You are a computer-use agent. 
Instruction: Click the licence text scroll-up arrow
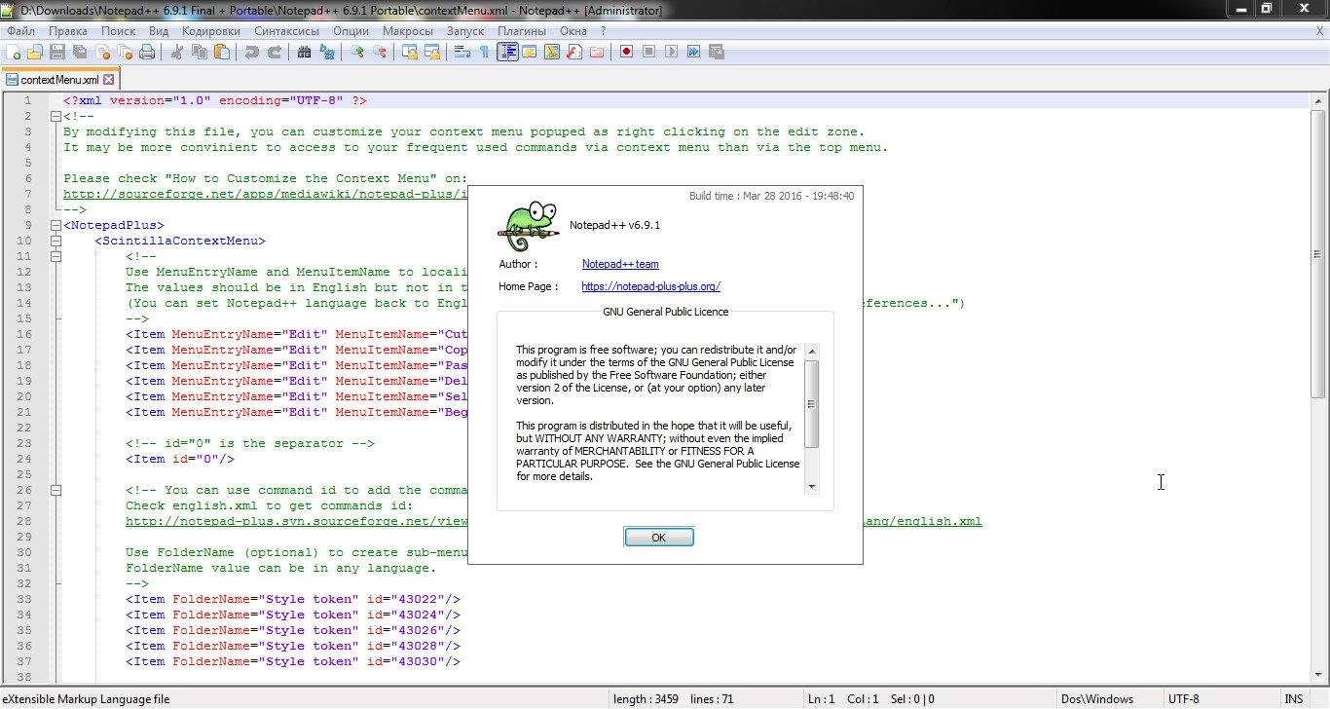pyautogui.click(x=812, y=351)
